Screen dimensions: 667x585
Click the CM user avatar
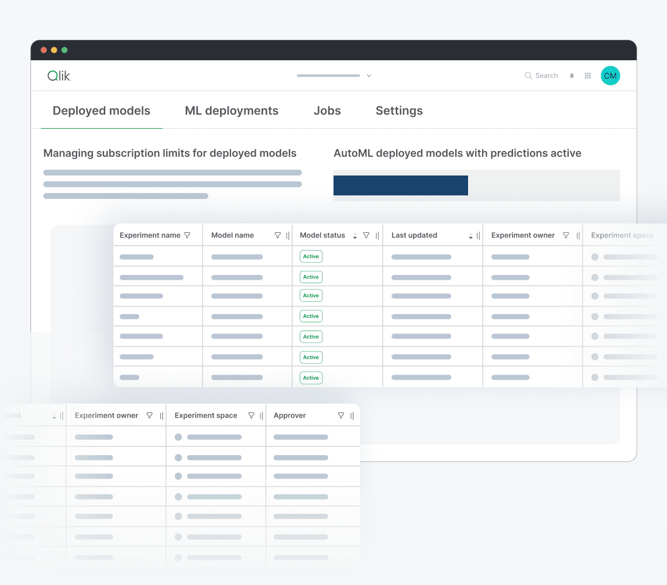pos(610,75)
